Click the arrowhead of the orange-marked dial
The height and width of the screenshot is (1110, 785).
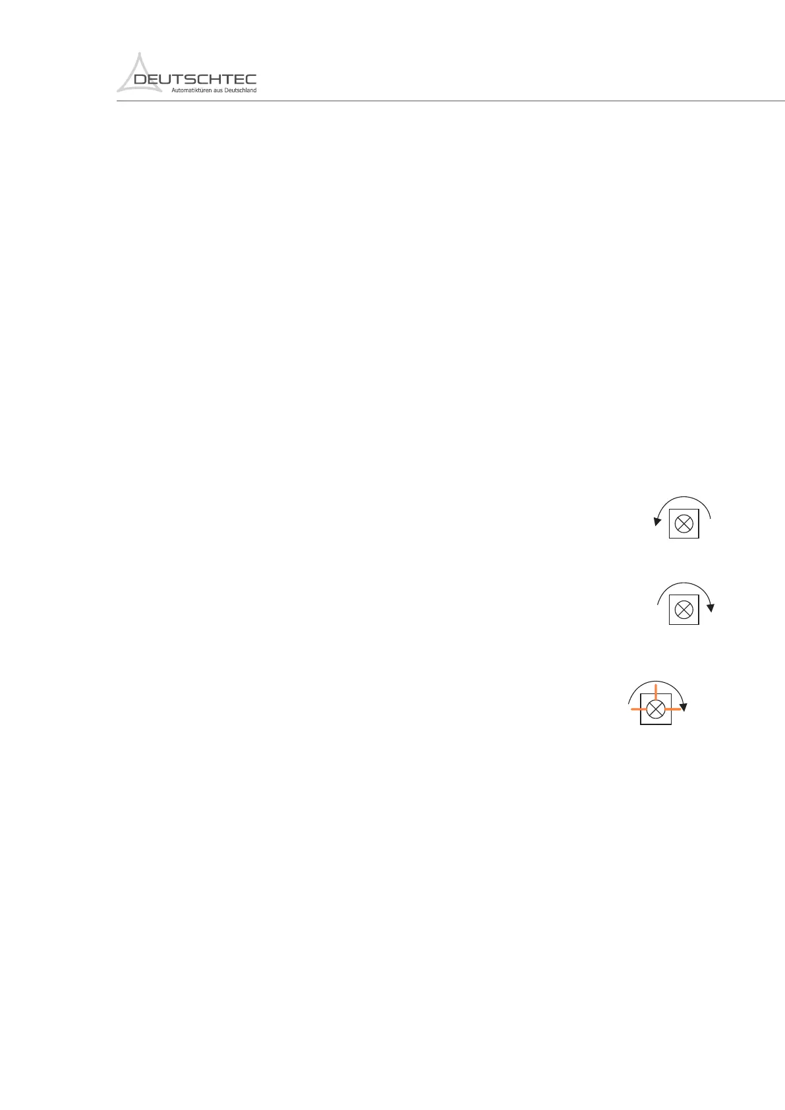tap(683, 707)
